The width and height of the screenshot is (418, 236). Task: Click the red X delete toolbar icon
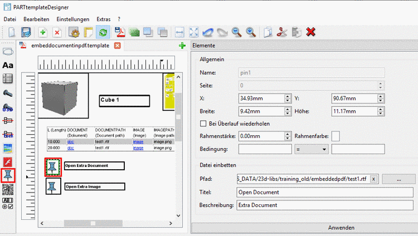click(310, 32)
